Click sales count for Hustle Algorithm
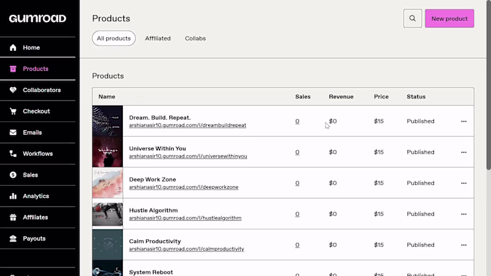 click(x=297, y=214)
